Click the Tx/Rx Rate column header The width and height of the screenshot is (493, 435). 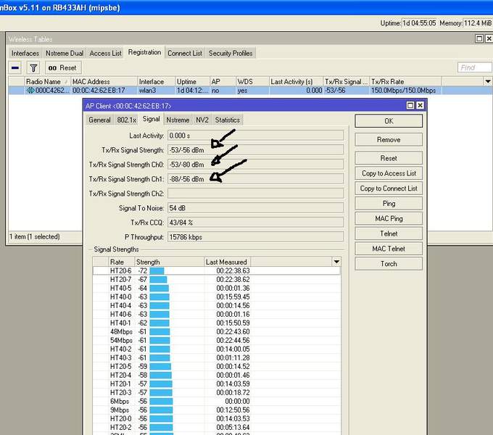[405, 81]
